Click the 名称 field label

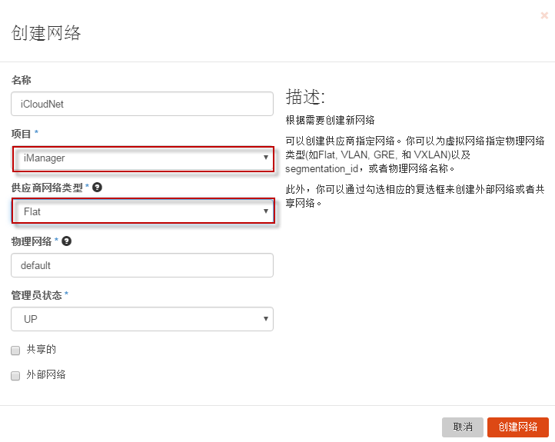[x=22, y=80]
